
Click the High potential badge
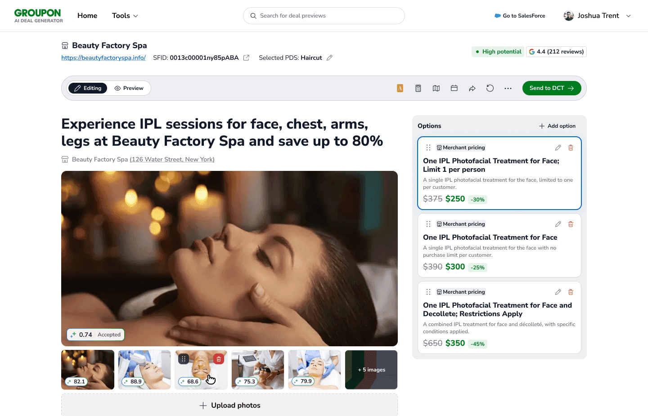(x=498, y=52)
